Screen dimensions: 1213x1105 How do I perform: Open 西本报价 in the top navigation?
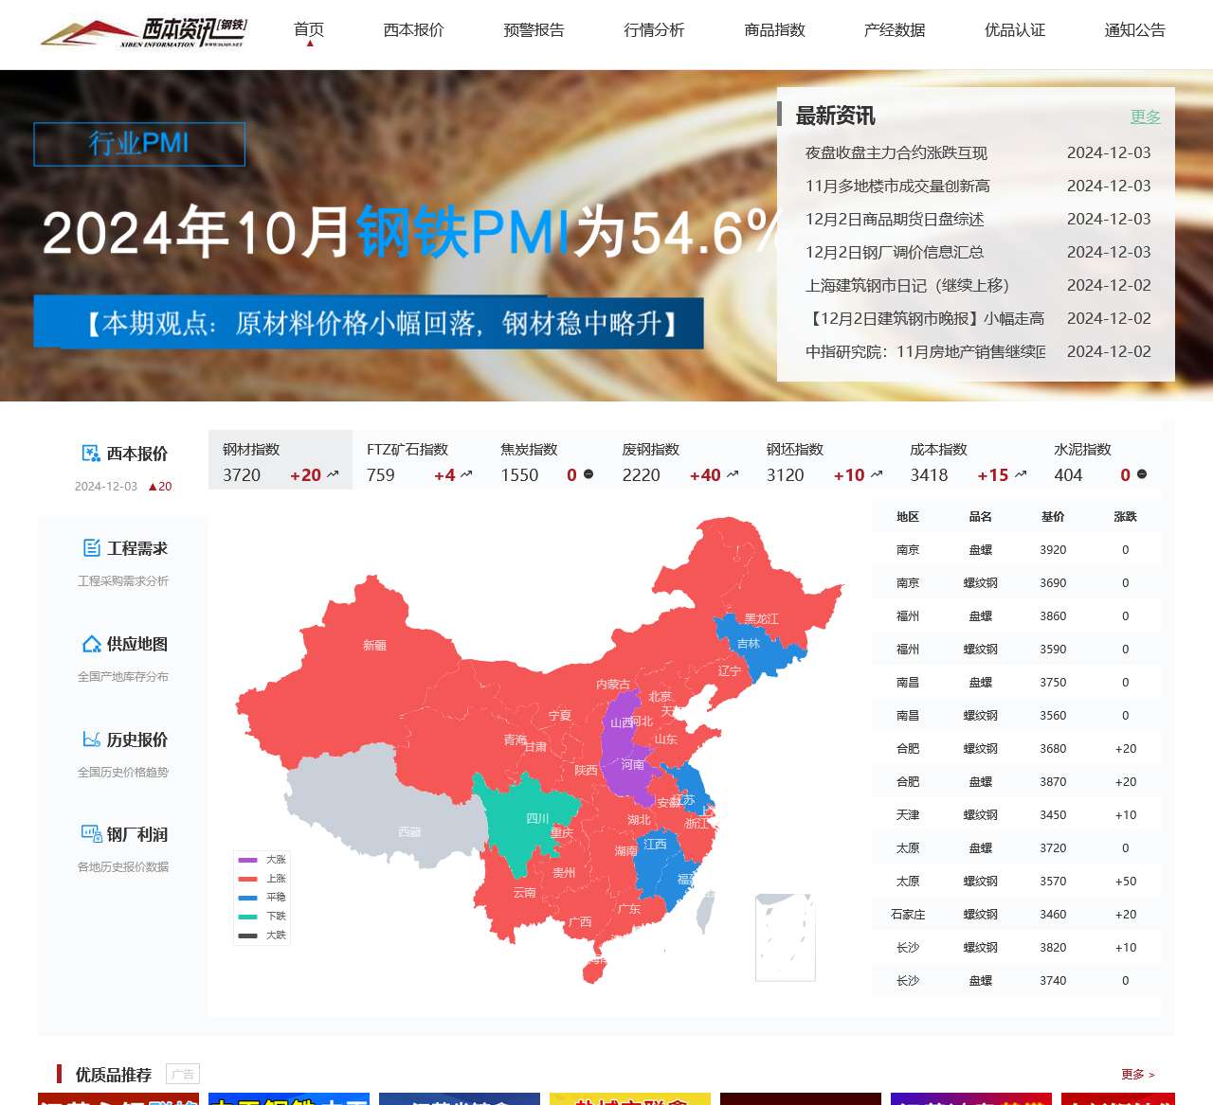[413, 30]
